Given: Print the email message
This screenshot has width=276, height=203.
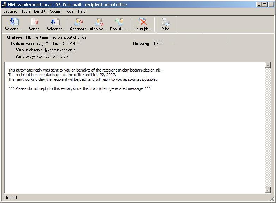Looking at the screenshot, I should [x=165, y=24].
